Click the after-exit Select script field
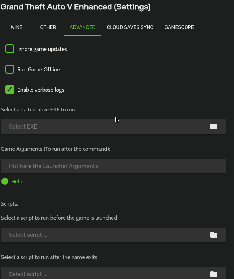 click(113, 273)
